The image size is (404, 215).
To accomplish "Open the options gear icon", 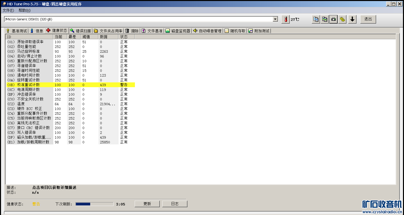I will (342, 19).
